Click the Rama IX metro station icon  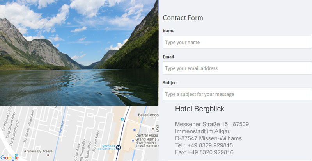click(x=119, y=147)
